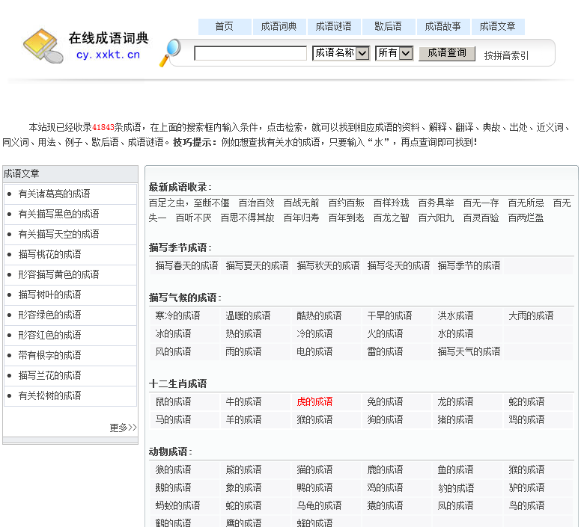Open the red 虎的成语 link

314,401
